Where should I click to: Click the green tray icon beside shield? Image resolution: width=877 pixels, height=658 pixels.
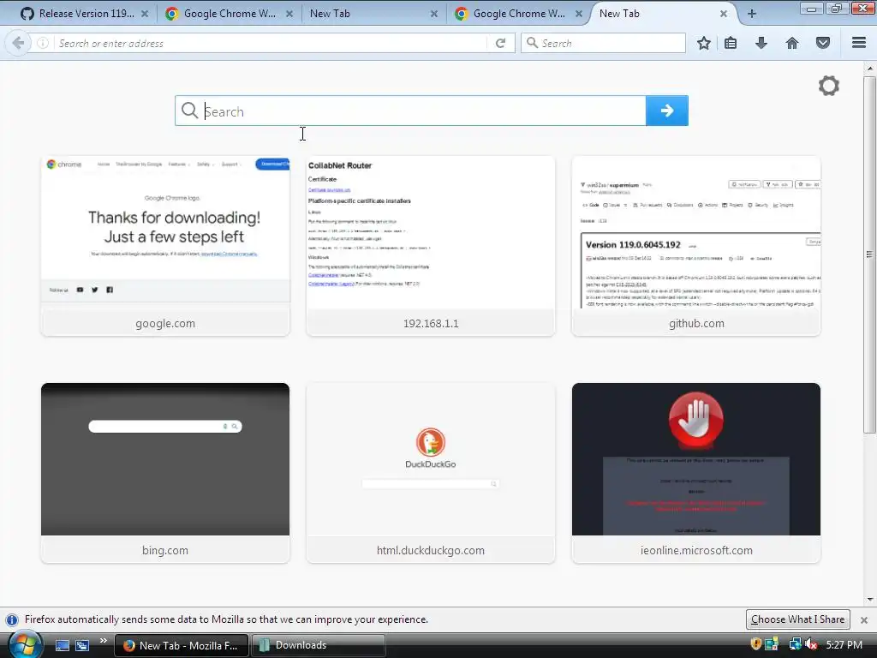772,644
